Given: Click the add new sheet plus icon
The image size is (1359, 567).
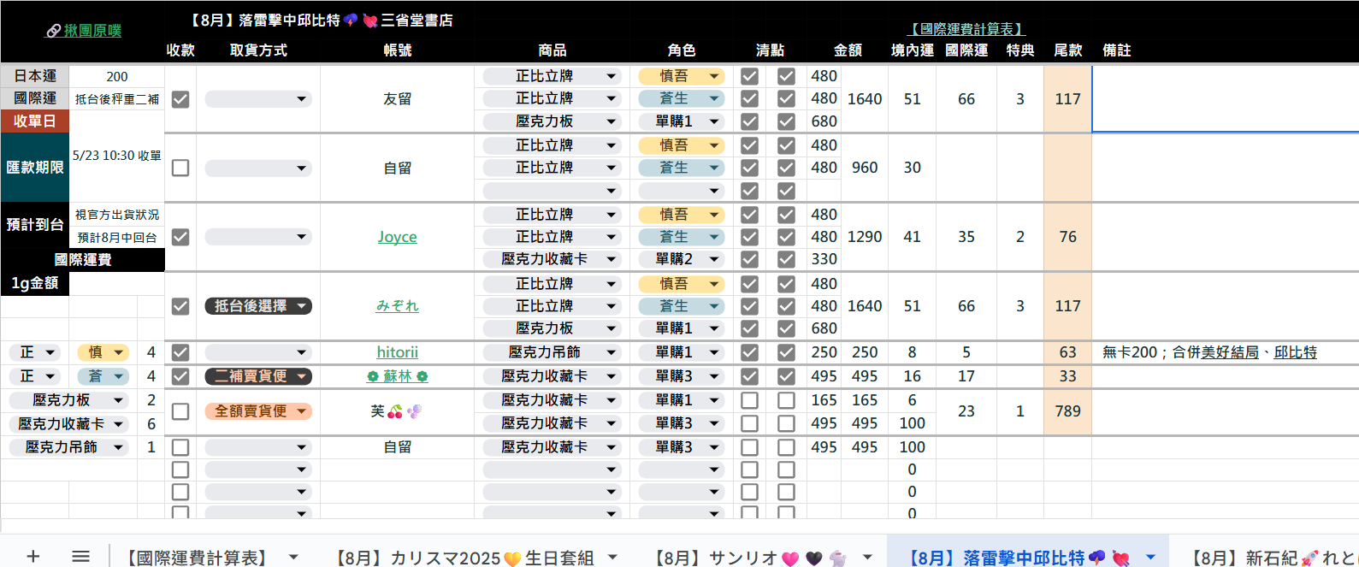Looking at the screenshot, I should 32,557.
